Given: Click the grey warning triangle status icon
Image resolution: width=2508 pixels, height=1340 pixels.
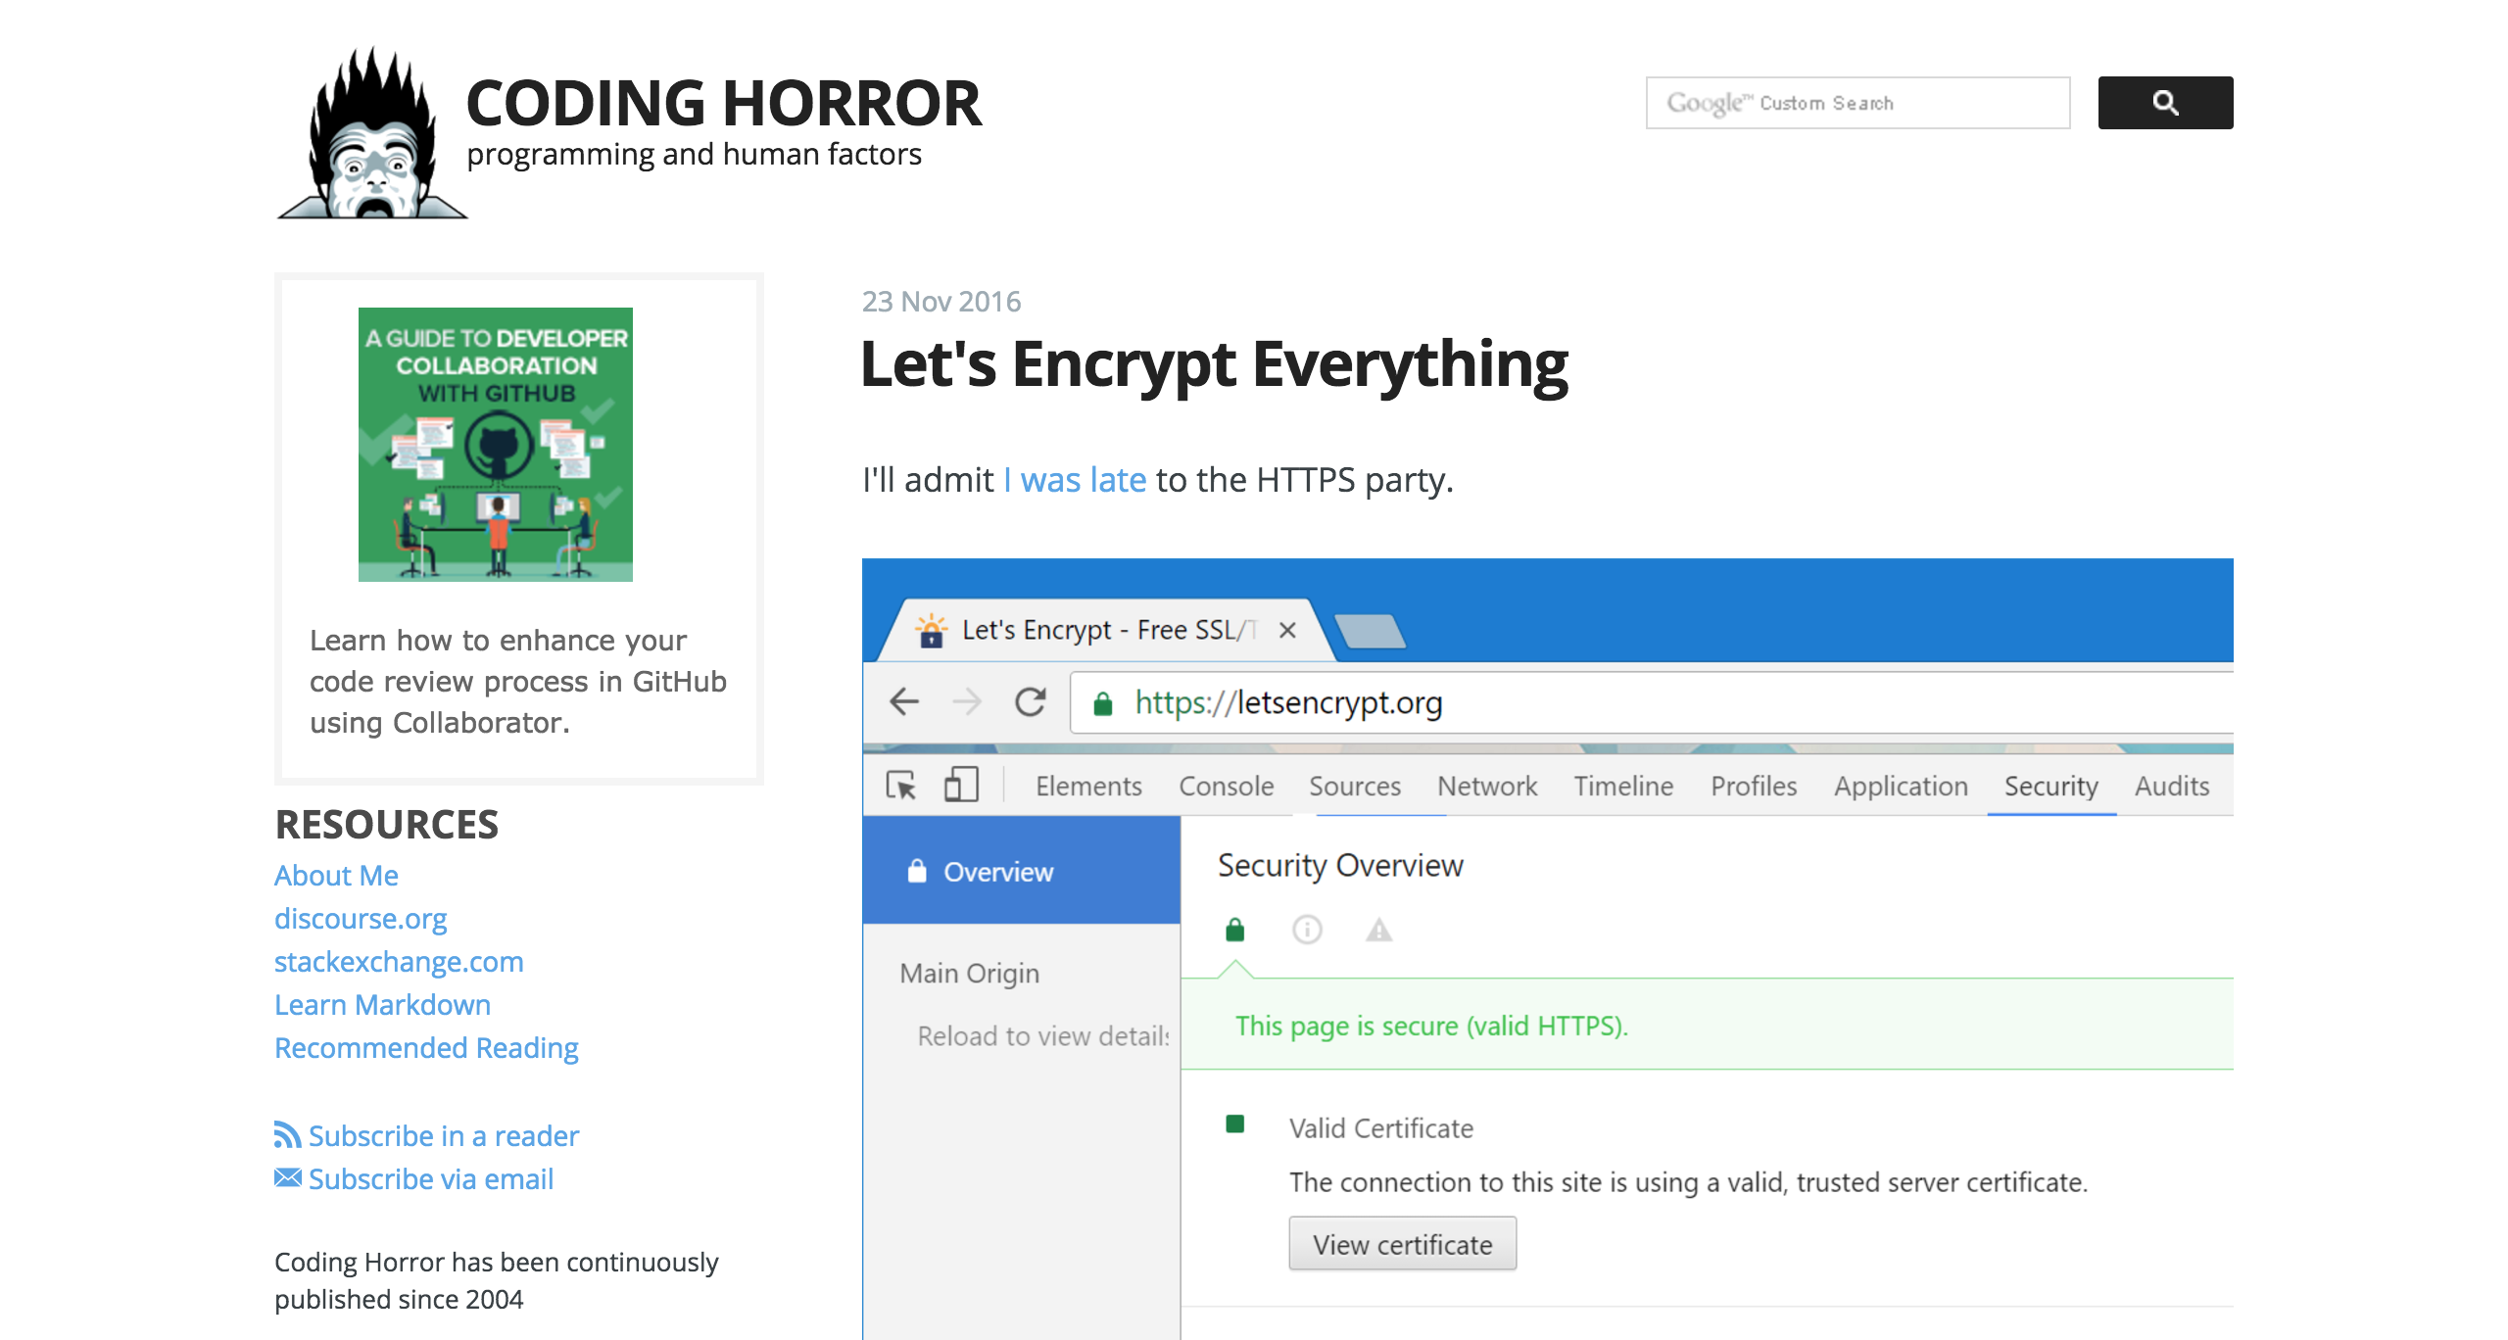Looking at the screenshot, I should click(1379, 930).
